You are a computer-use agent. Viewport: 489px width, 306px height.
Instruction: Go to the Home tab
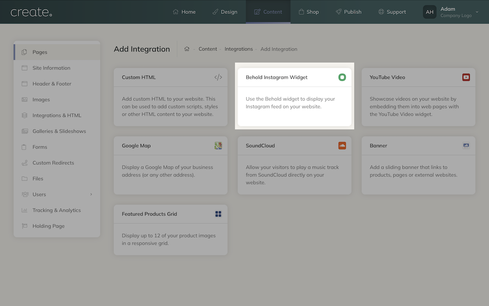pos(184,12)
